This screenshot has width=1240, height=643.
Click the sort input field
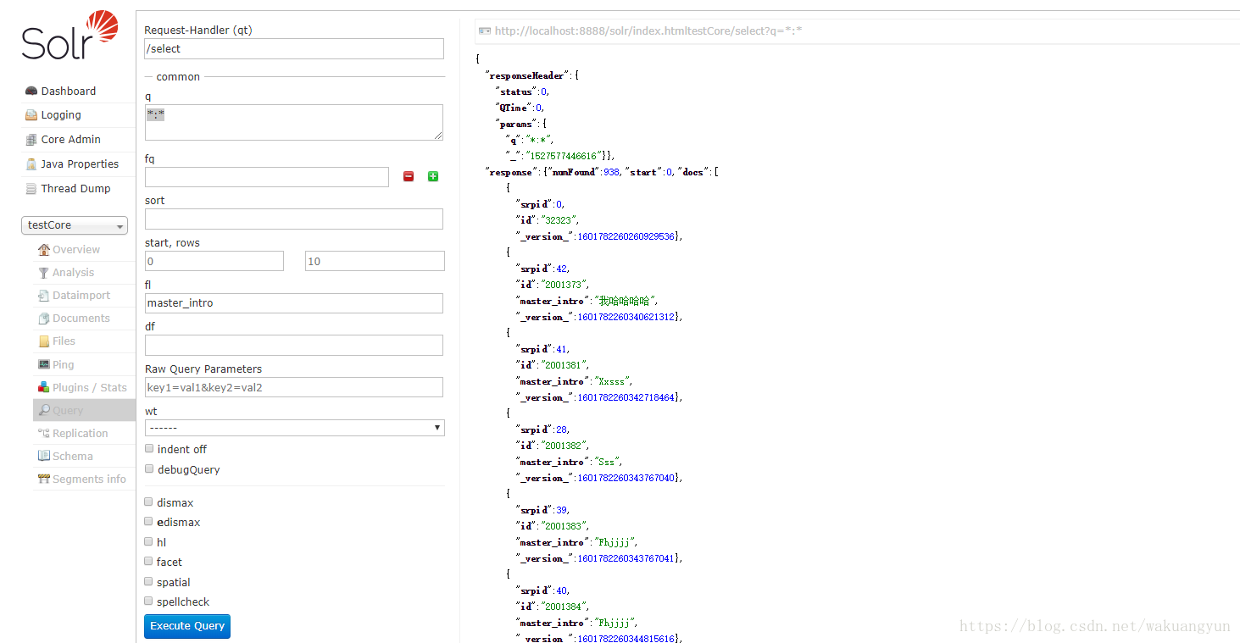point(294,219)
